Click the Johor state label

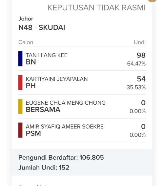click(x=26, y=19)
